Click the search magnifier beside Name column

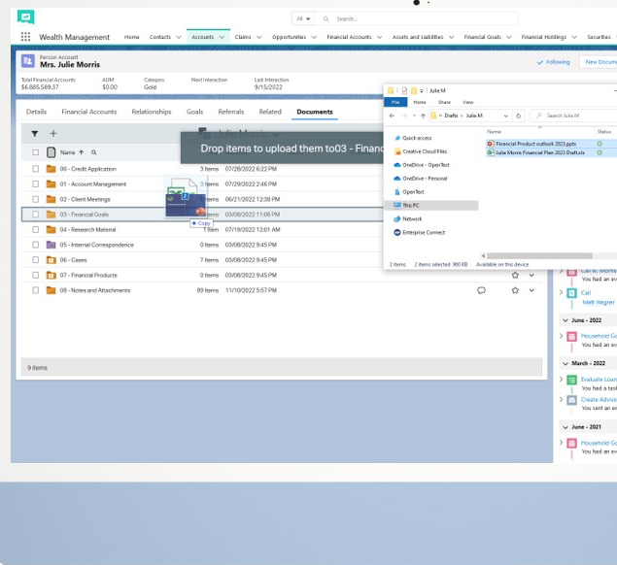tap(94, 152)
